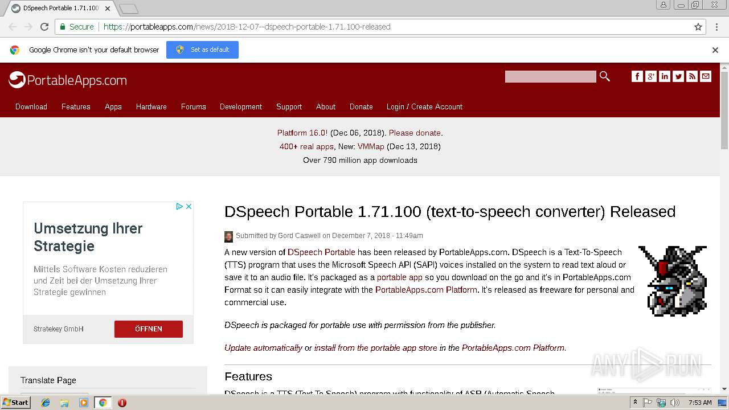Open the file explorer folder in taskbar

point(64,403)
